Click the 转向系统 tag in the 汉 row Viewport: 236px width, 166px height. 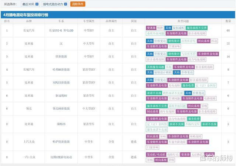(x=204, y=41)
